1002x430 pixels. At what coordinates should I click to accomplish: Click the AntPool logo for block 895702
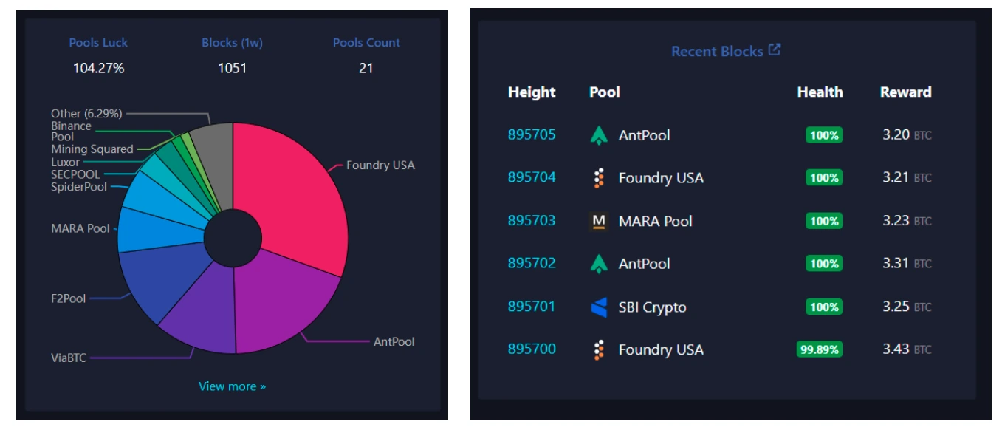[598, 264]
